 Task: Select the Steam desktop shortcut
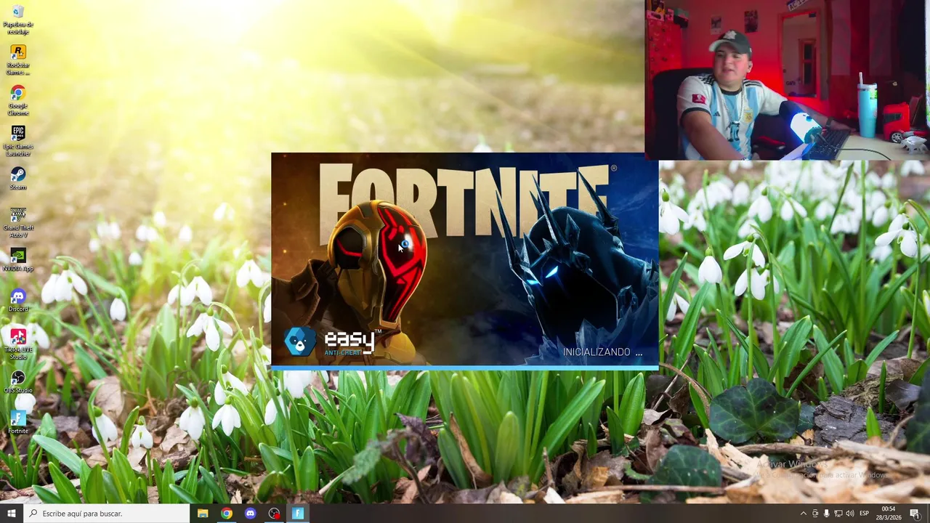(x=18, y=179)
